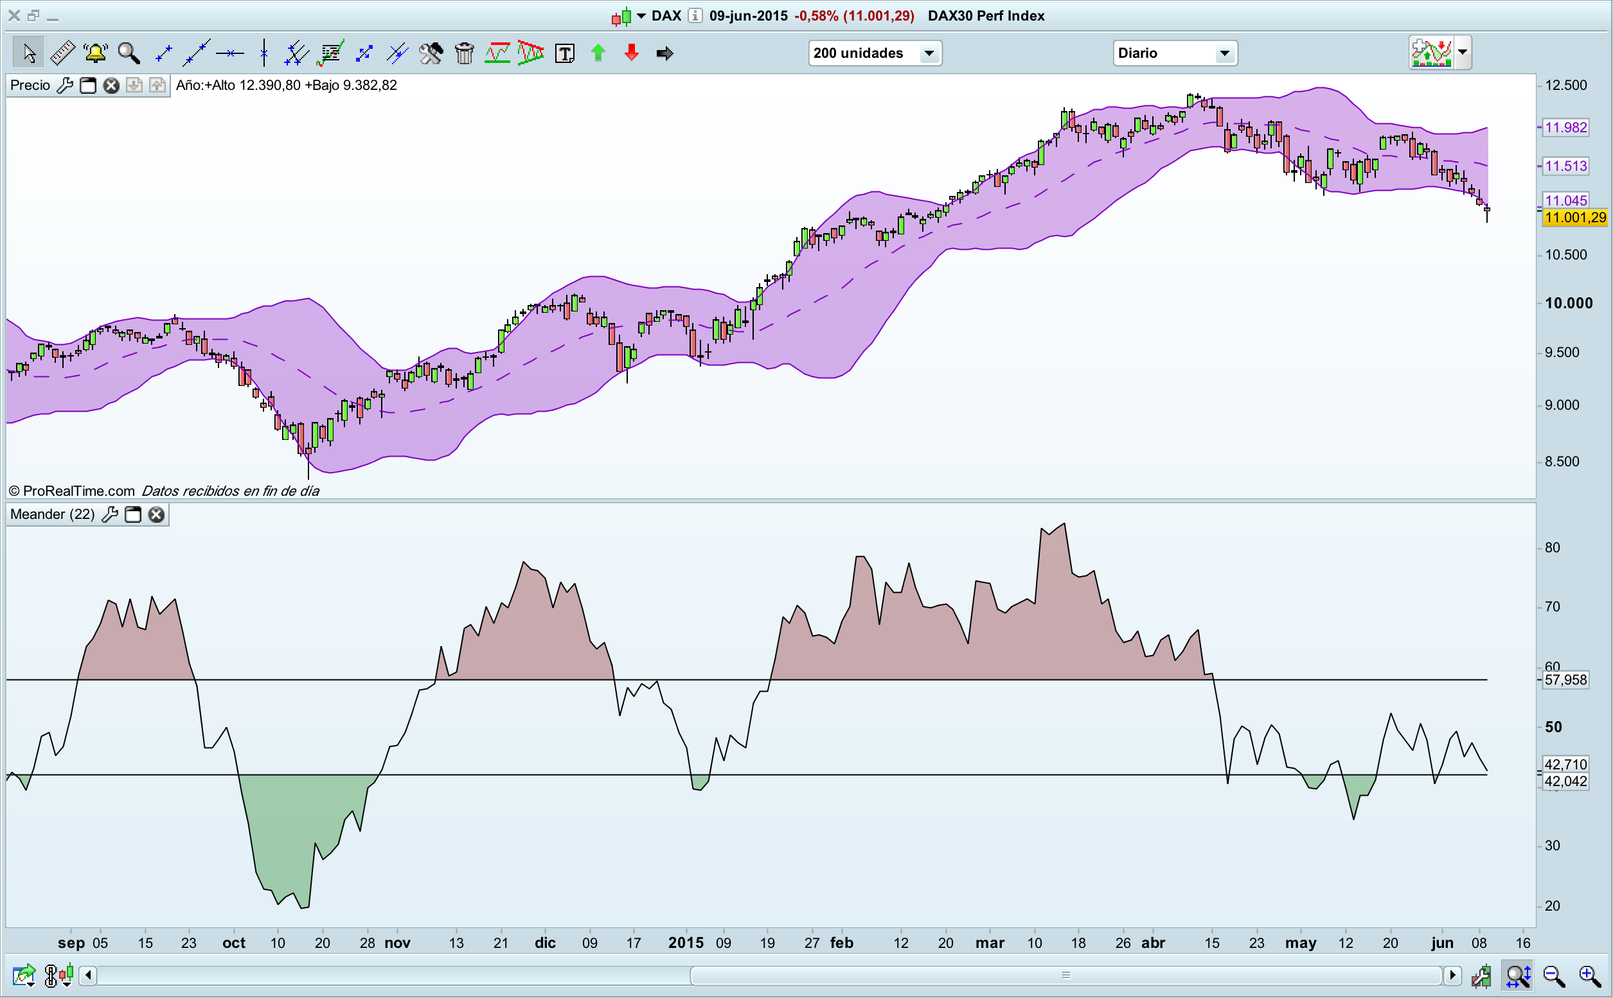
Task: Select the horizontal line drawing tool
Action: 230,53
